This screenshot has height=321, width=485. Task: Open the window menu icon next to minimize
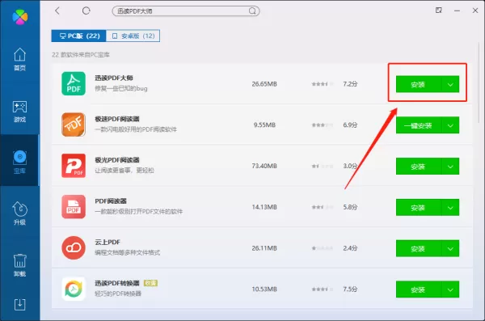coord(439,11)
